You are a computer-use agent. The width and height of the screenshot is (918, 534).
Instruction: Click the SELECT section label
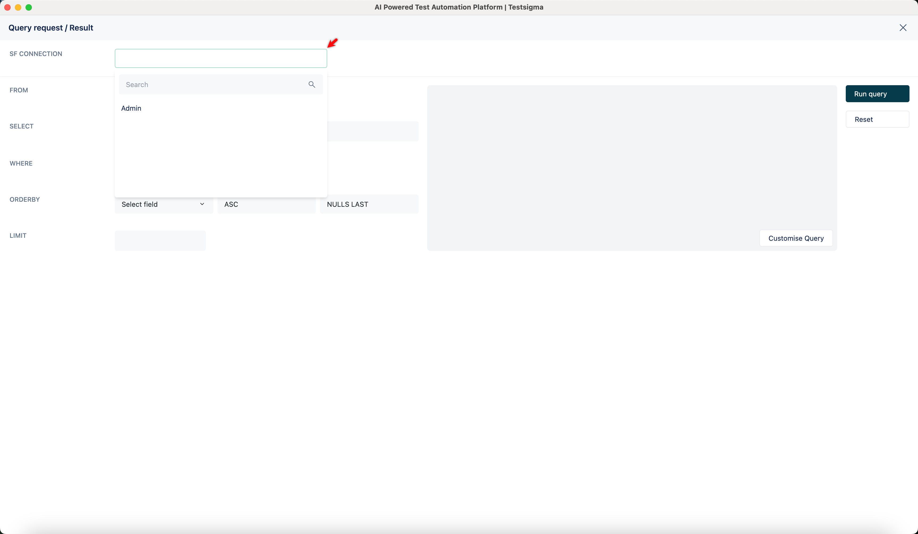[21, 126]
